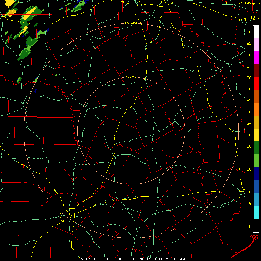Click the yellow legend swatch near 30
This screenshot has width=261, height=261.
(256, 135)
